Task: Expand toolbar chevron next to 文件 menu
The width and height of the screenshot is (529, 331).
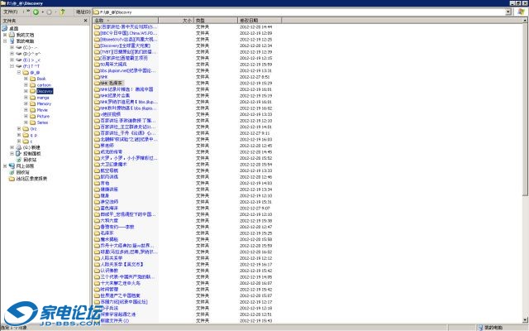Action: coord(28,12)
